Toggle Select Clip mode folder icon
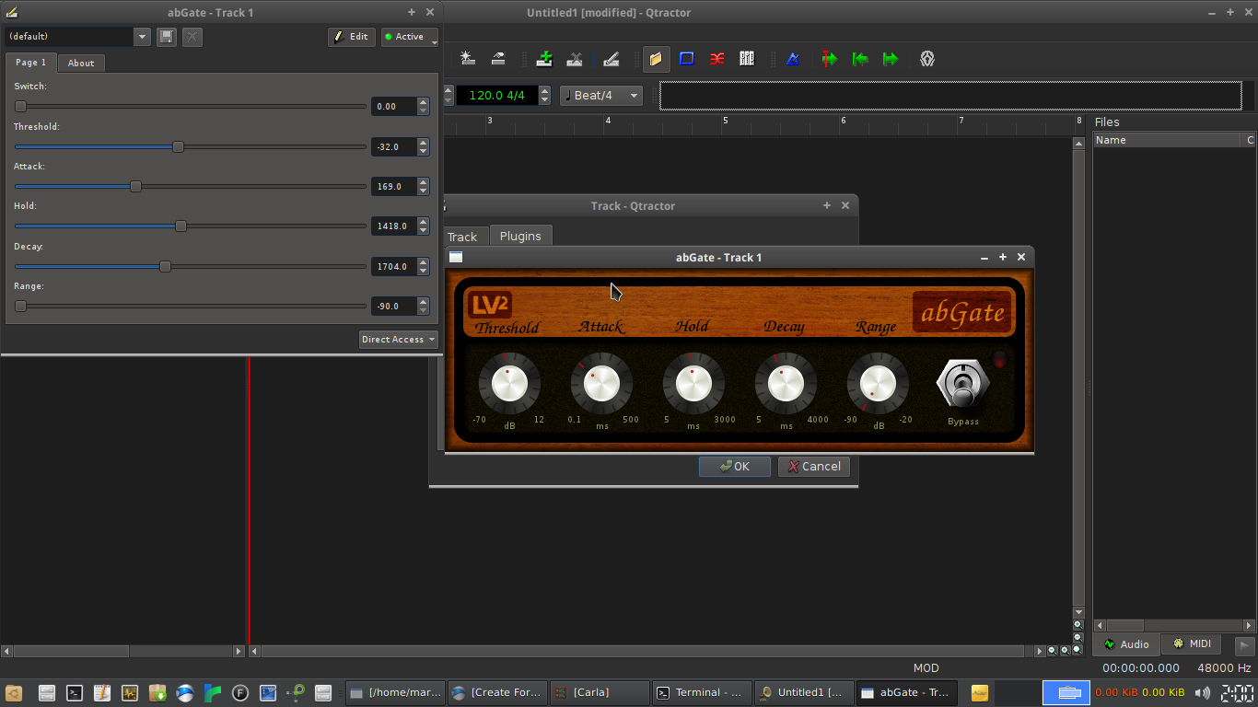 (656, 59)
